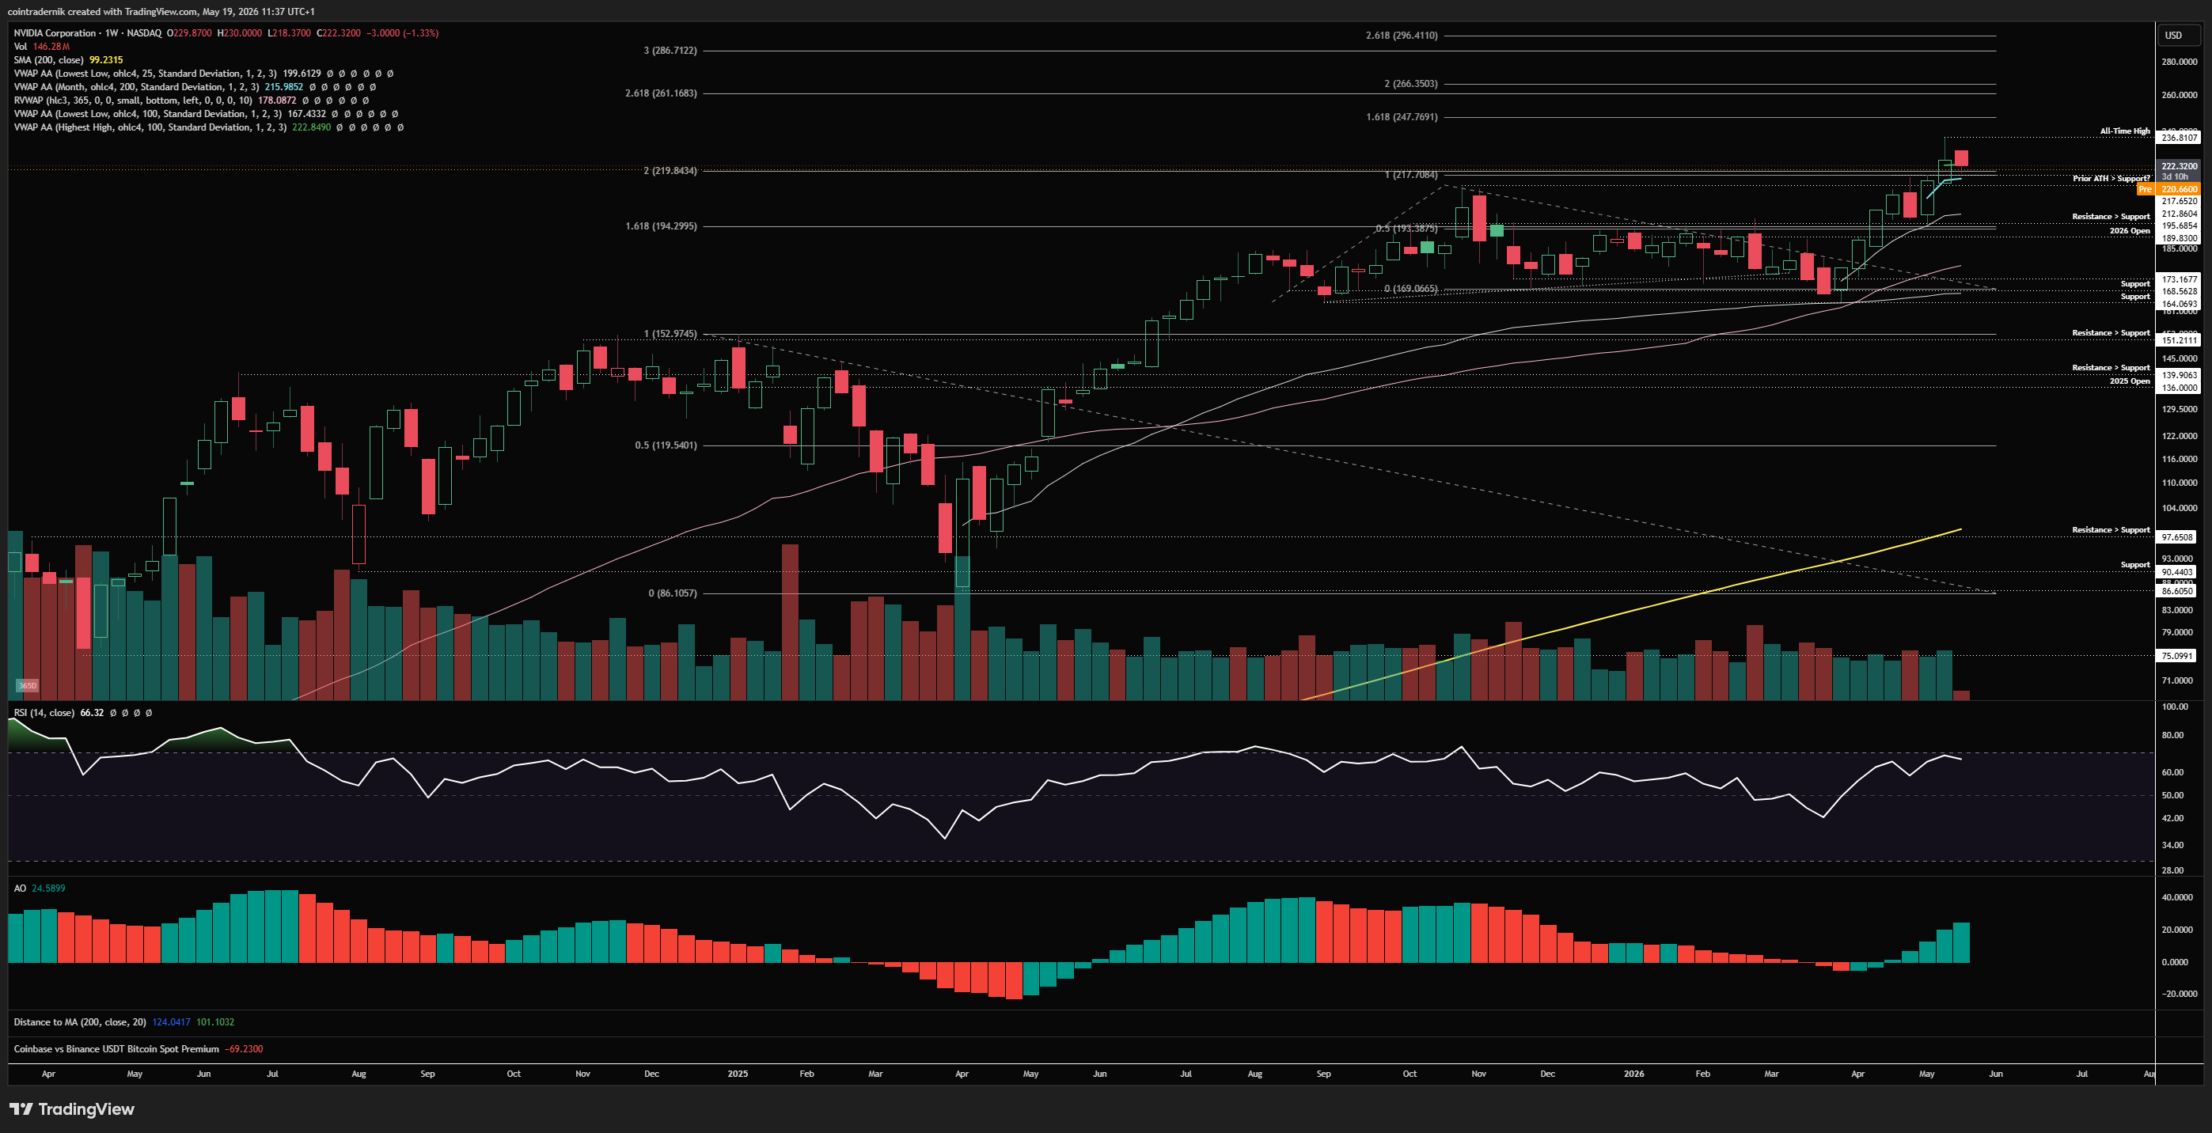
Task: Click the 2026 Open annotation label
Action: pyautogui.click(x=2130, y=231)
